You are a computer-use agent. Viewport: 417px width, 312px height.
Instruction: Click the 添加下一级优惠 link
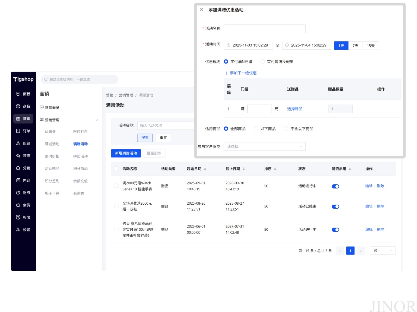(241, 73)
